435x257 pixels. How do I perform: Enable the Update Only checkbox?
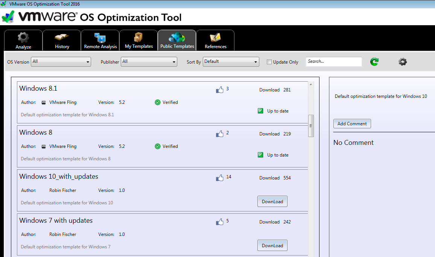point(269,62)
